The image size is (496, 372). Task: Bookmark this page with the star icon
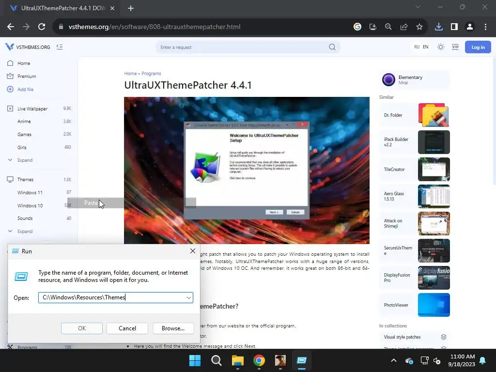(419, 27)
